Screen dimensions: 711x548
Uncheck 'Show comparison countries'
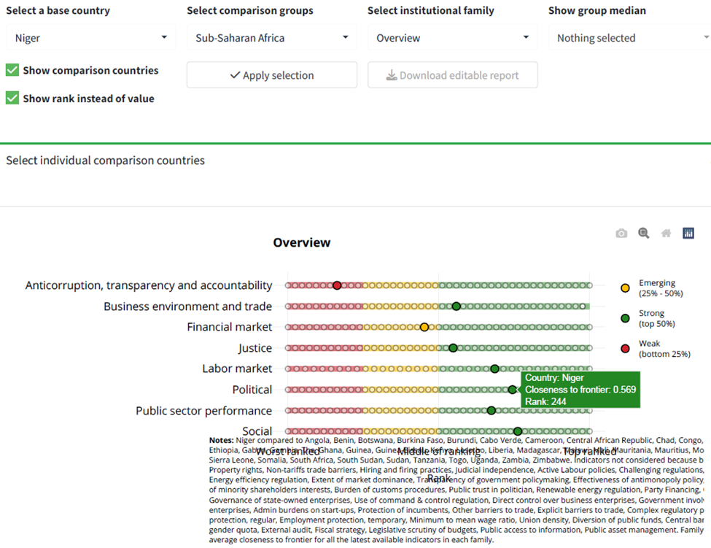tap(12, 70)
